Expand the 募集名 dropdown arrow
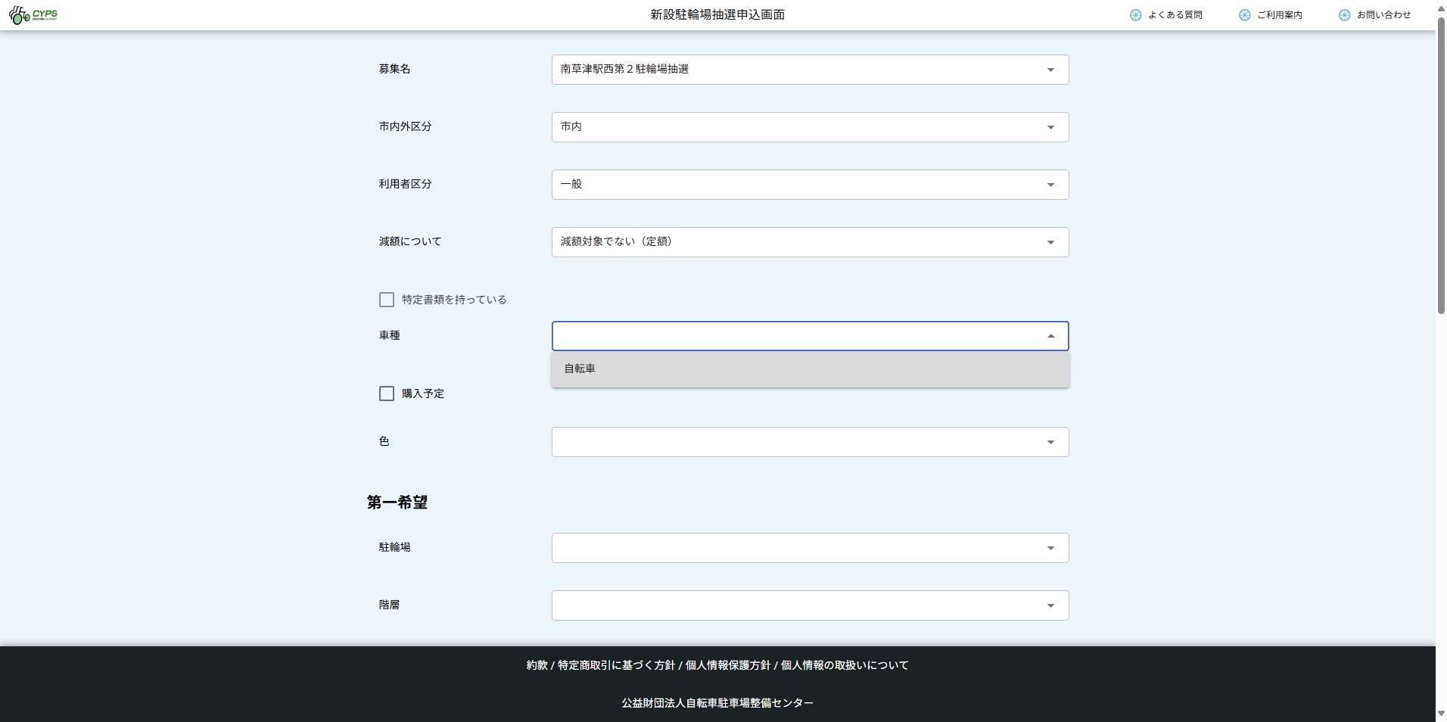Image resolution: width=1447 pixels, height=722 pixels. 1050,70
